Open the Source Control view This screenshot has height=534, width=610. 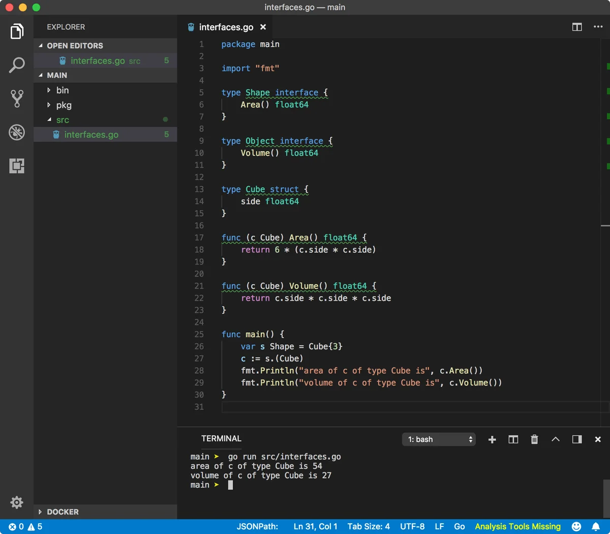(17, 99)
